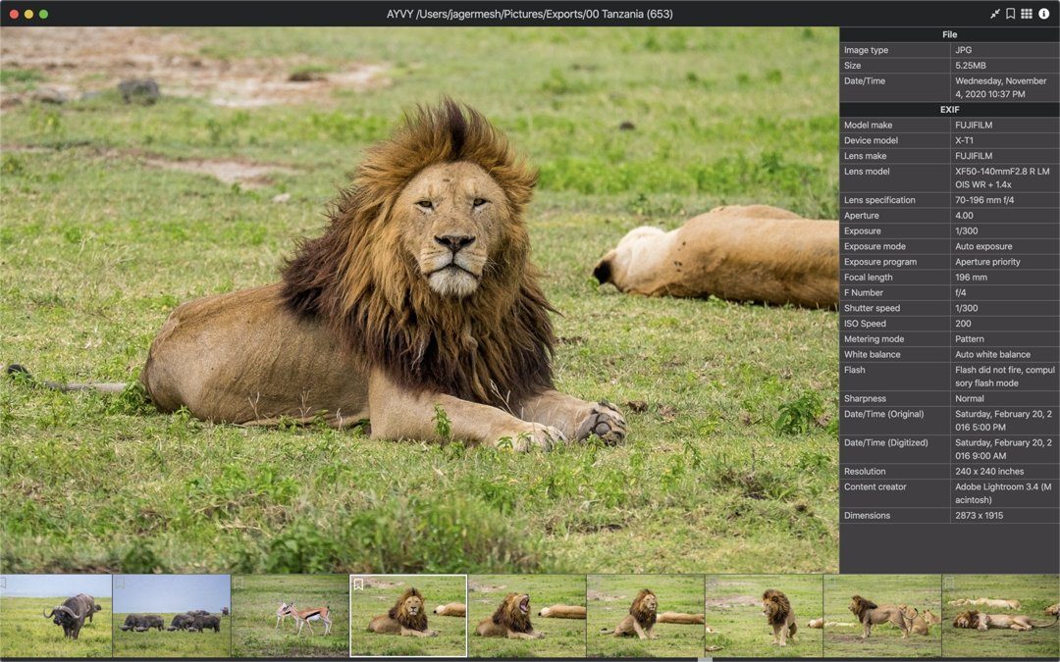View the gazelles thumbnail
Viewport: 1060px width, 662px height.
tap(290, 615)
